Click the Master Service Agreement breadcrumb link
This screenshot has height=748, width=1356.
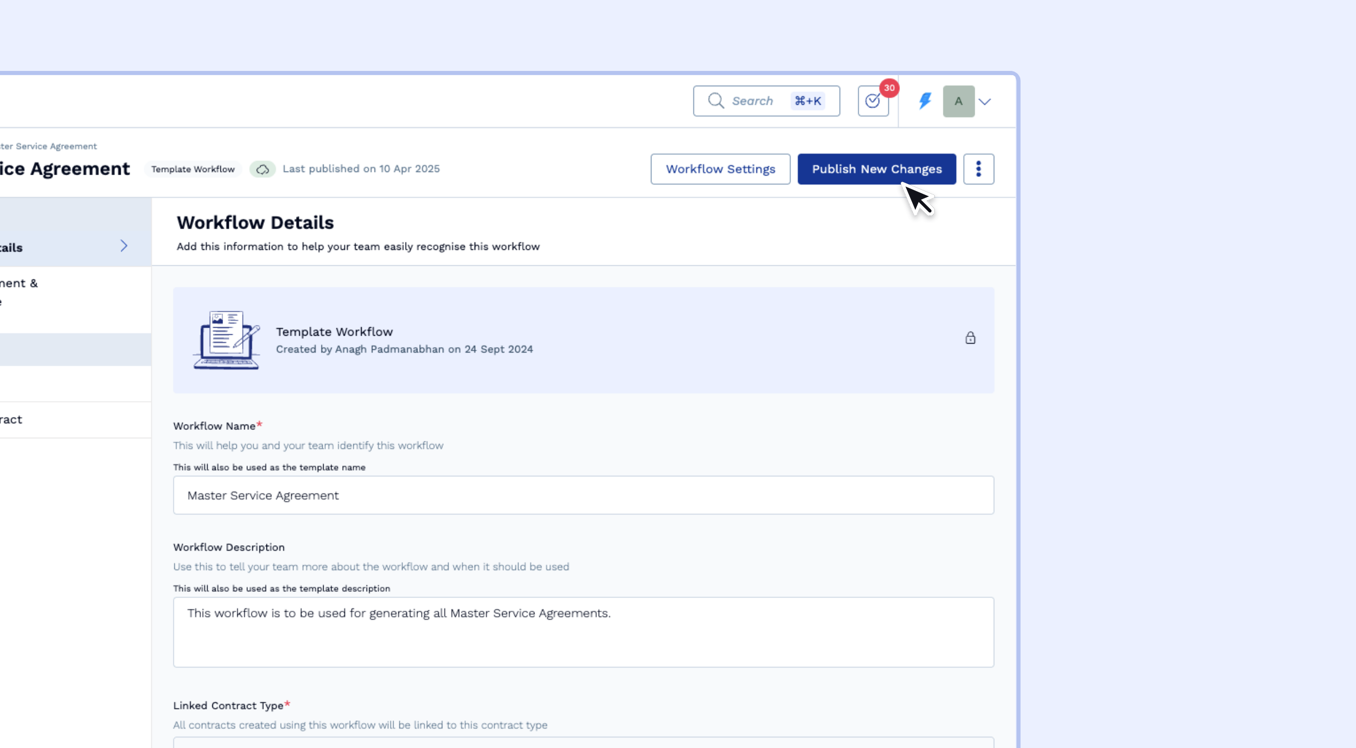[48, 146]
